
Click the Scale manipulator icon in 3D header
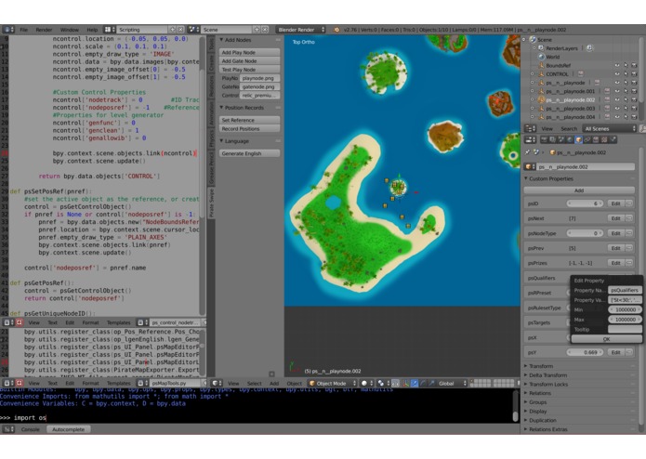coord(431,383)
